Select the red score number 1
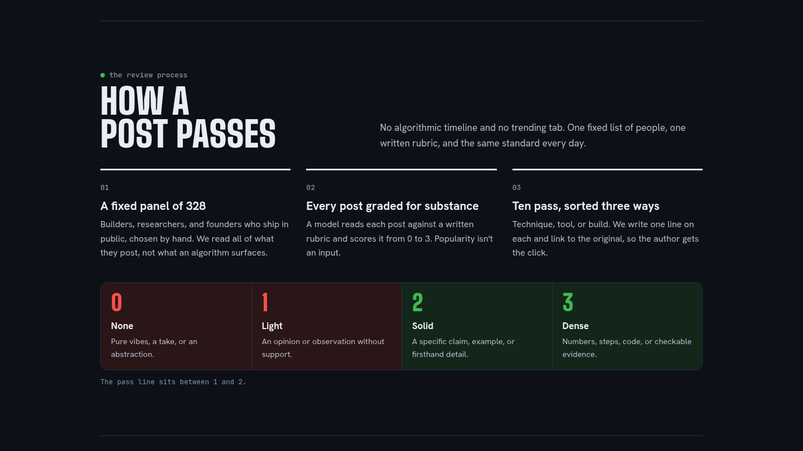Viewport: 803px width, 451px height. pos(265,302)
